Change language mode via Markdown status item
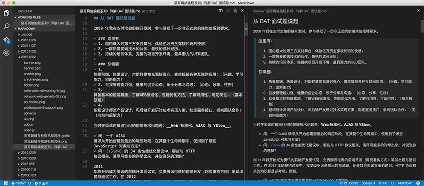This screenshot has height=186, width=424. click(405, 183)
